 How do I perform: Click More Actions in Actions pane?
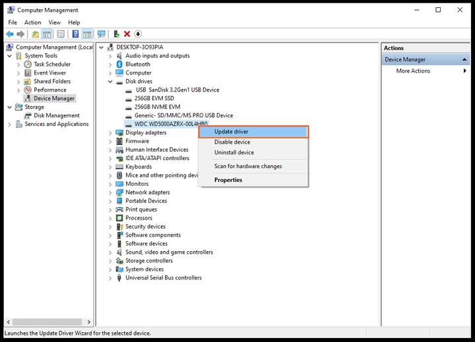click(x=413, y=71)
